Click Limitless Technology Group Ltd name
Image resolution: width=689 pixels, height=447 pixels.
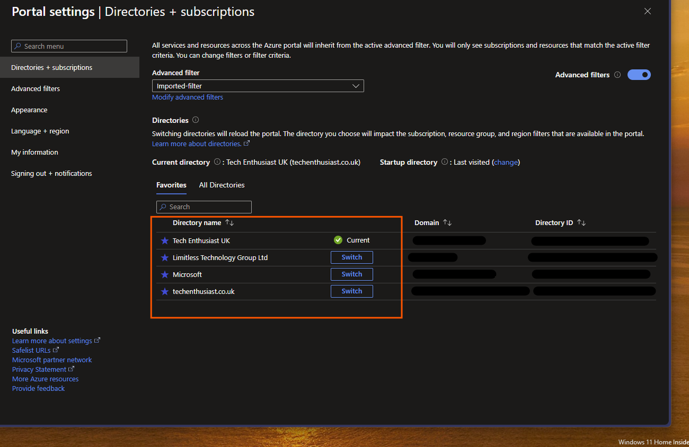(220, 258)
